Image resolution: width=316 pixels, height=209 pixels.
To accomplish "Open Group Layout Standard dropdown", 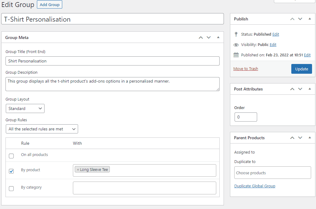I will pos(25,108).
